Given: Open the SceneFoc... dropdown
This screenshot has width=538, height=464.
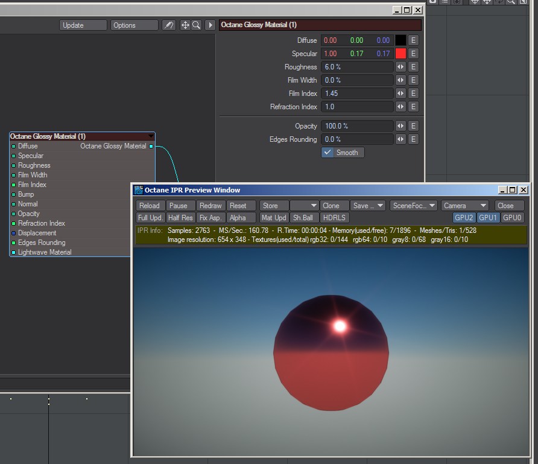Looking at the screenshot, I should (x=413, y=206).
